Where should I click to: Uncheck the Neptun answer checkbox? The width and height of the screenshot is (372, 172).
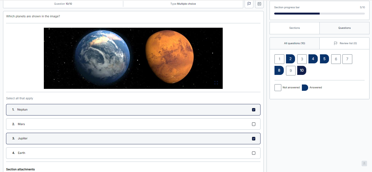pos(253,110)
